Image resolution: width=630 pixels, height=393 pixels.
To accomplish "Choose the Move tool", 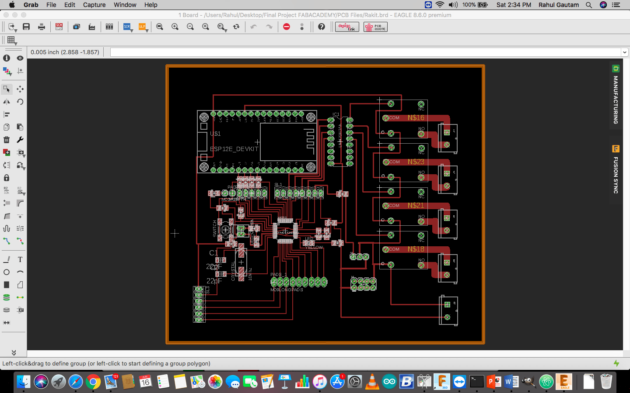I will 20,89.
